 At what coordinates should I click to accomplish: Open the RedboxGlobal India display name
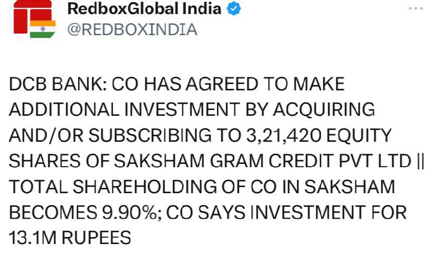coord(144,8)
